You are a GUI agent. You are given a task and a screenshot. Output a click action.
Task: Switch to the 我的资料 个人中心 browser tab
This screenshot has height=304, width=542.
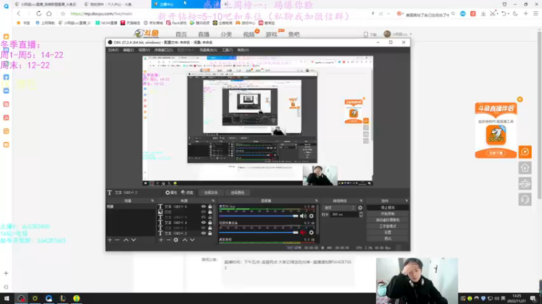(110, 4)
